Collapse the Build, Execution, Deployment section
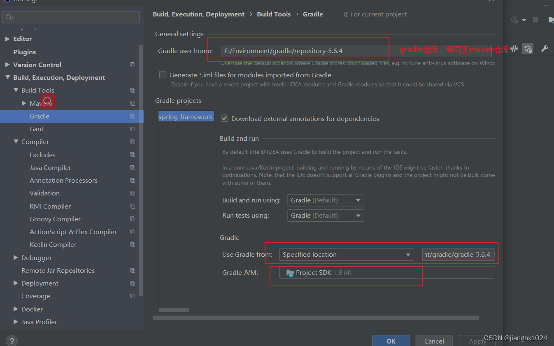 point(7,77)
